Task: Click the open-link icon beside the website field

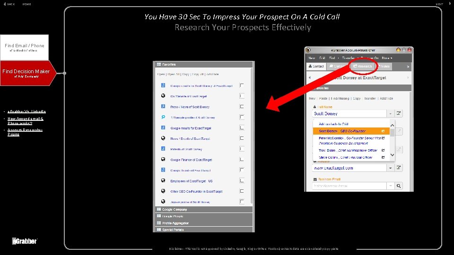Action: click(399, 168)
